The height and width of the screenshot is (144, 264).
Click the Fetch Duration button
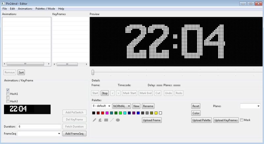(x=75, y=126)
